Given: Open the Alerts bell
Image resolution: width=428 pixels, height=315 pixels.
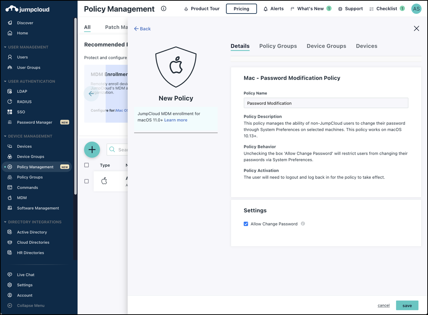Looking at the screenshot, I should pyautogui.click(x=274, y=9).
